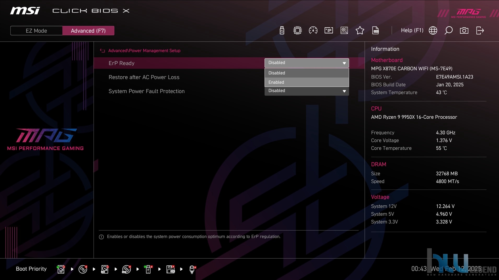Click BIOS Build Date Jan 20, 2025
499x280 pixels.
(x=450, y=85)
